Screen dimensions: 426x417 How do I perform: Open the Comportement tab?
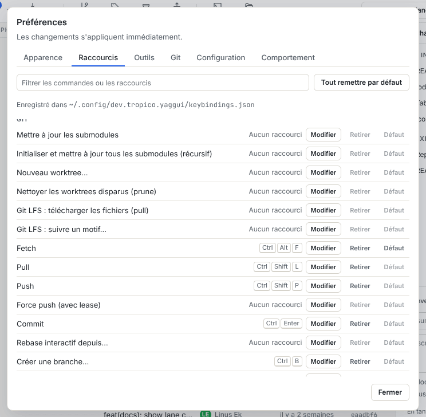point(288,58)
